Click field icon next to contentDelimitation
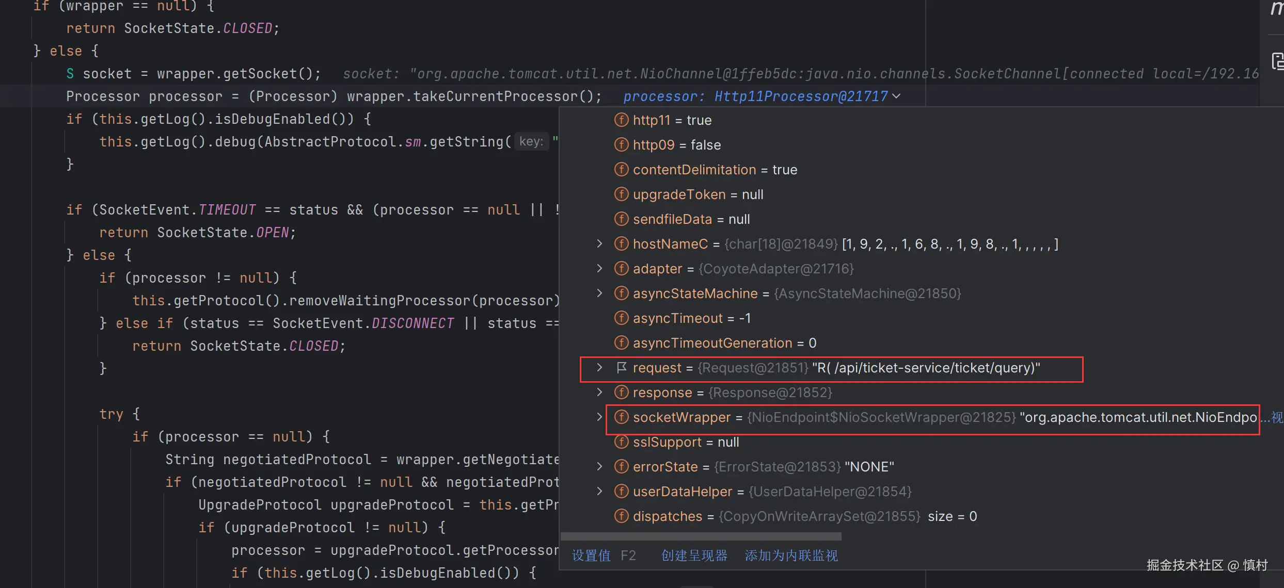Image resolution: width=1284 pixels, height=588 pixels. [621, 170]
